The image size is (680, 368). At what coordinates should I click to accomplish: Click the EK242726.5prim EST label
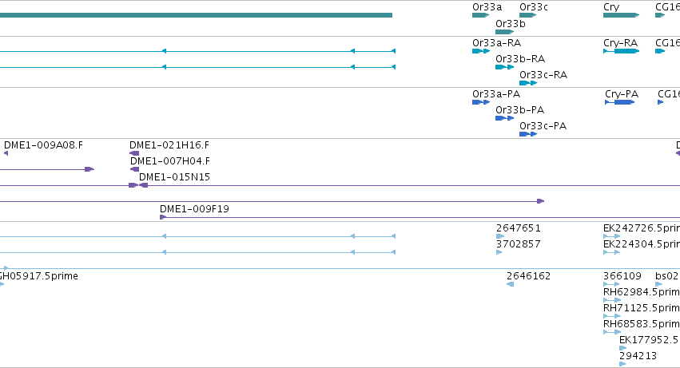(x=642, y=228)
